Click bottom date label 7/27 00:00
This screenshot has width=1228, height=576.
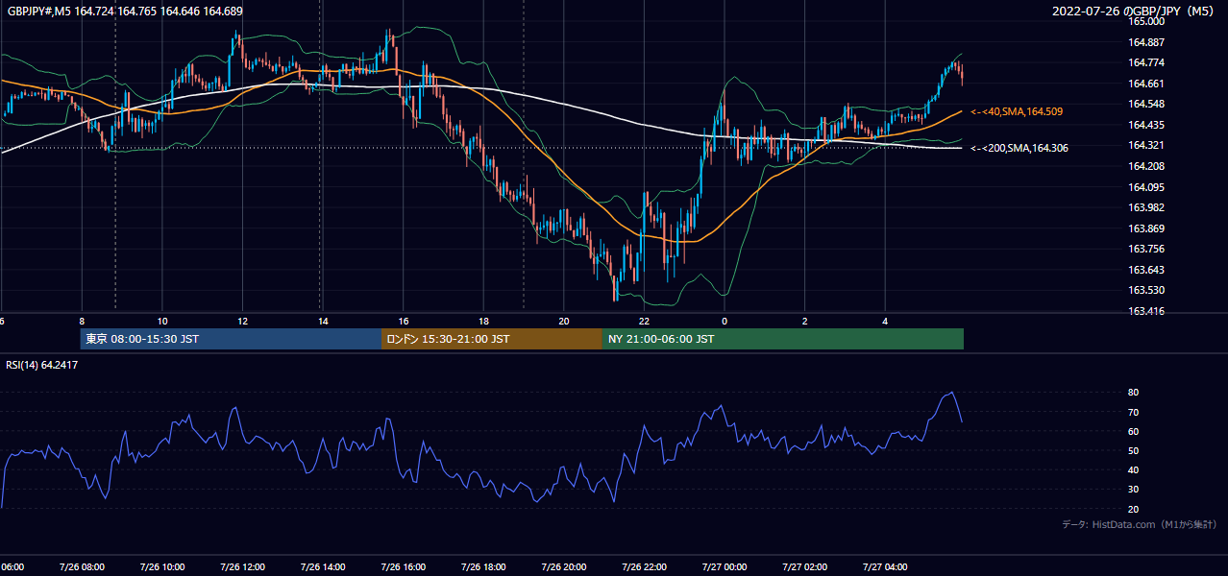pyautogui.click(x=725, y=566)
